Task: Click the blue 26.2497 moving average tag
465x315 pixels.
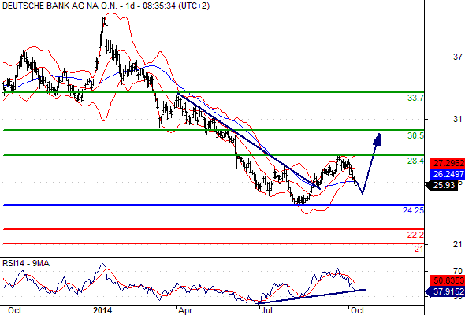Action: (448, 174)
